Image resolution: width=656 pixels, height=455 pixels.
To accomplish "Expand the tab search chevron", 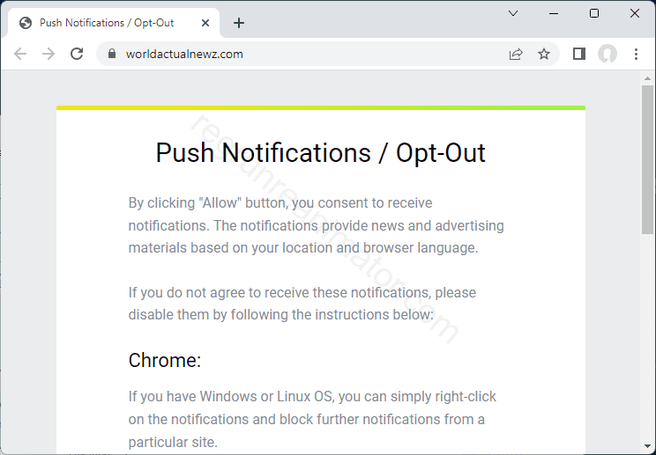I will coord(513,13).
